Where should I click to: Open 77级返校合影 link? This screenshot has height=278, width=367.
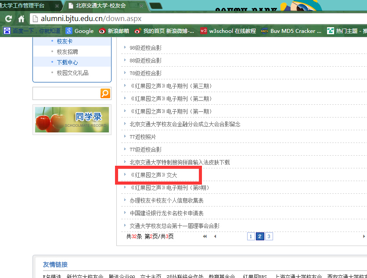click(x=146, y=150)
